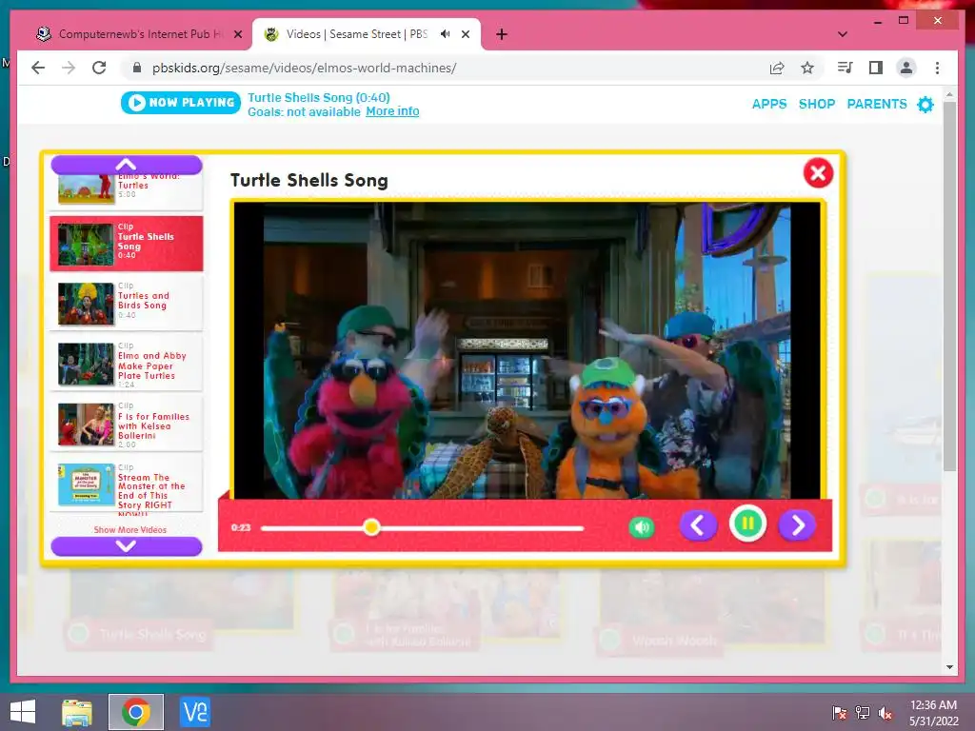Click the muted volume tray icon
The width and height of the screenshot is (975, 731).
pos(885,712)
